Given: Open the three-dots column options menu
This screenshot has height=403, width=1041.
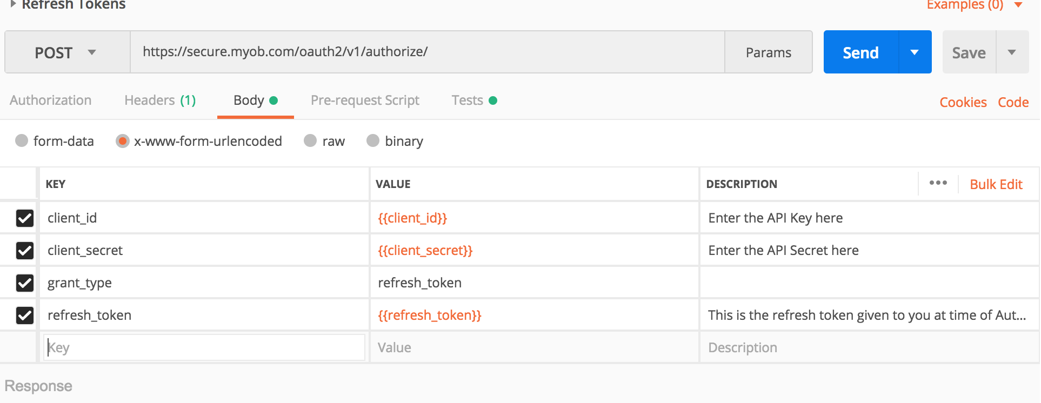Looking at the screenshot, I should (938, 183).
